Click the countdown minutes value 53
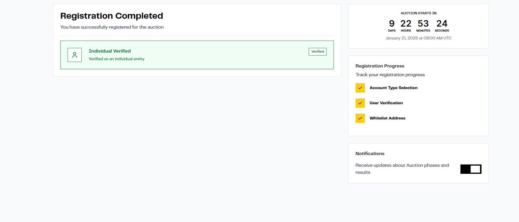Image resolution: width=519 pixels, height=222 pixels. click(423, 23)
